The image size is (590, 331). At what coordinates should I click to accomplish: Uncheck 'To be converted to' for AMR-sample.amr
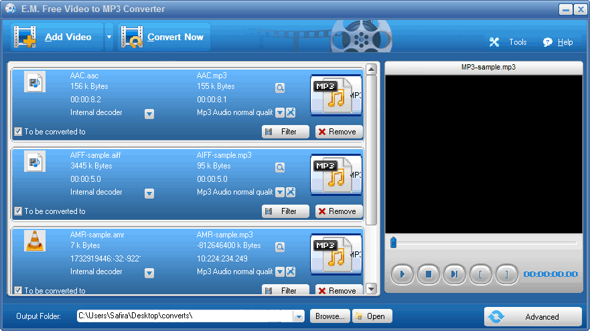click(x=18, y=290)
